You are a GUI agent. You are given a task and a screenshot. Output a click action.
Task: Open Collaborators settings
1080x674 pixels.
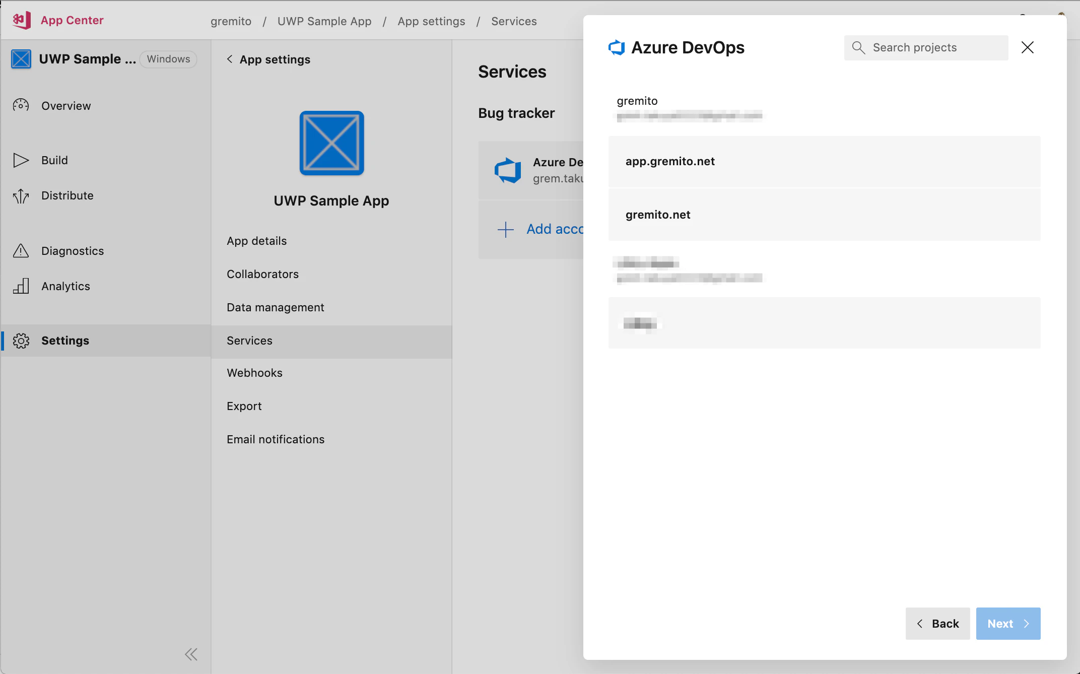tap(262, 274)
